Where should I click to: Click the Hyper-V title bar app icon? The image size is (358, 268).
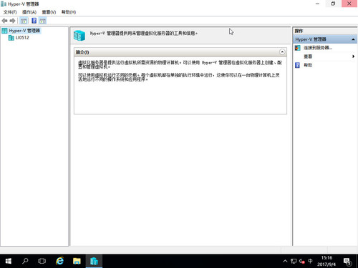tap(4, 4)
